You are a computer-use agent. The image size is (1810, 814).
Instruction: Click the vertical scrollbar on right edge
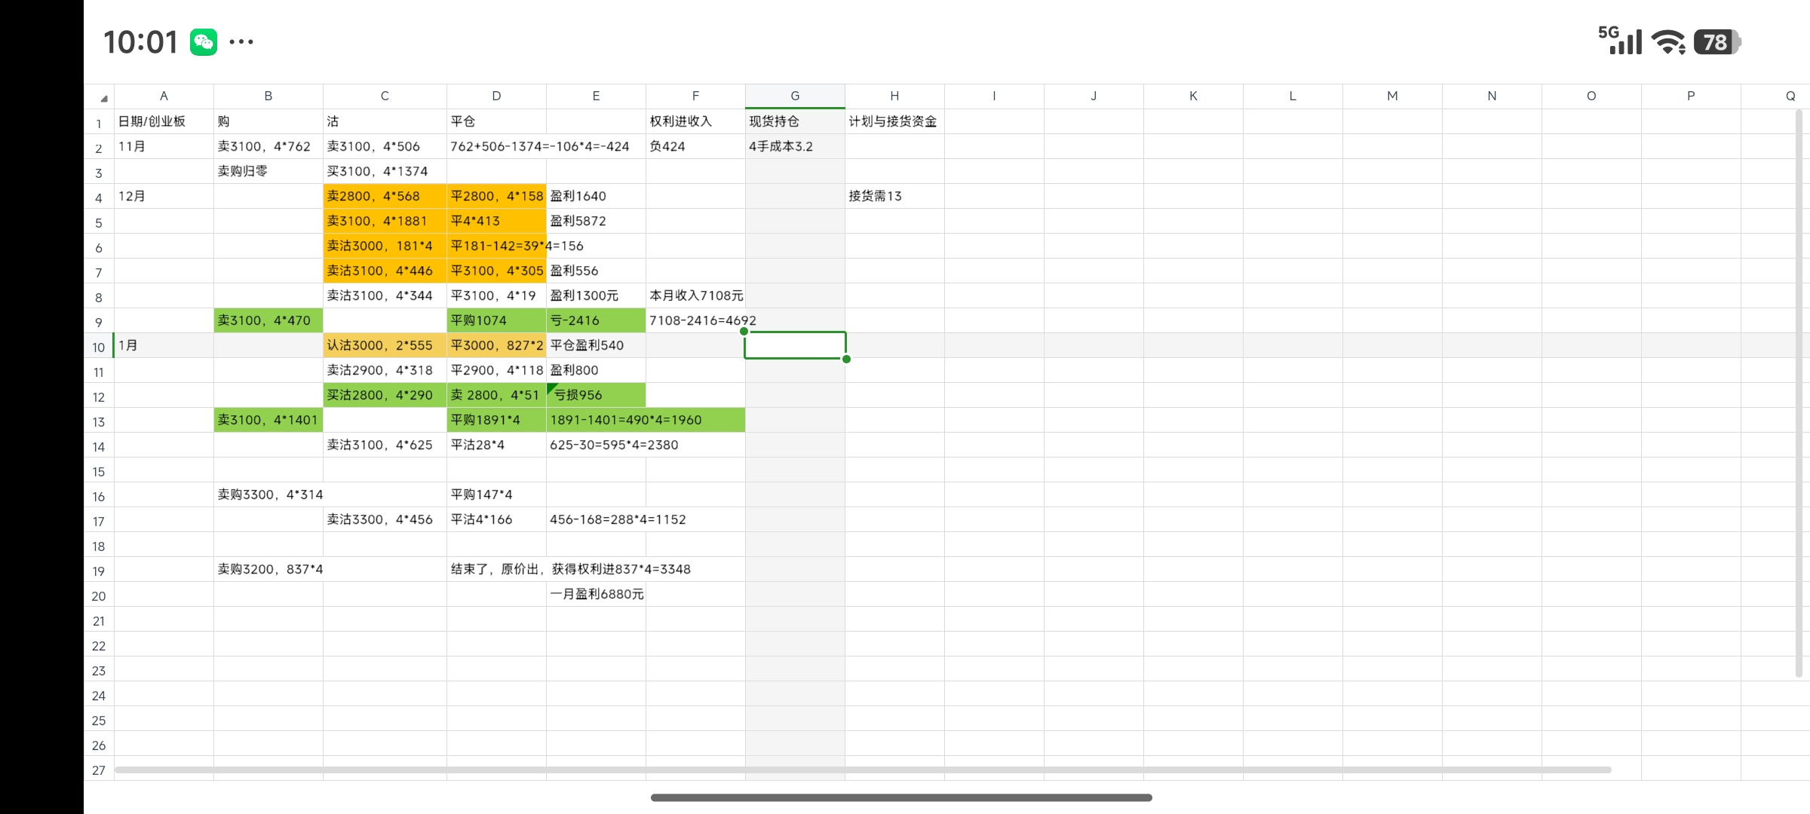click(1799, 392)
